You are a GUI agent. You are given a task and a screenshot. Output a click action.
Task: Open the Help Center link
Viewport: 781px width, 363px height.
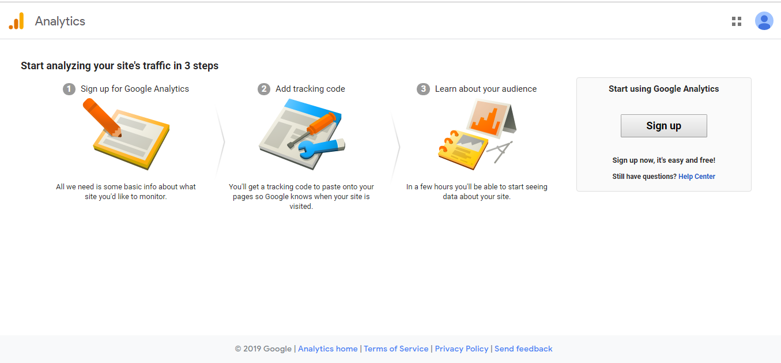click(696, 177)
